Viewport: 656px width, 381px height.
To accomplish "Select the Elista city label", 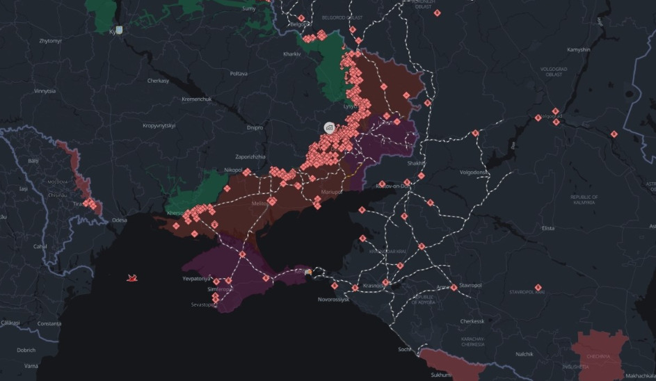I will pyautogui.click(x=548, y=228).
